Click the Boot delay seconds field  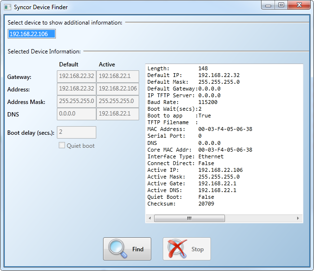tap(77, 132)
